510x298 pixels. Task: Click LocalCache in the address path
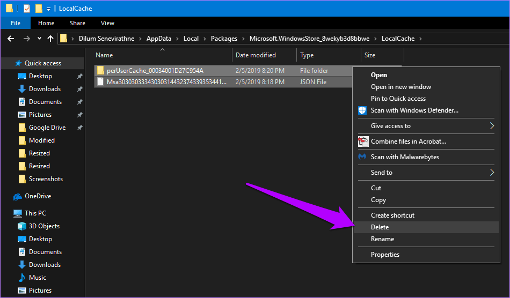click(398, 39)
